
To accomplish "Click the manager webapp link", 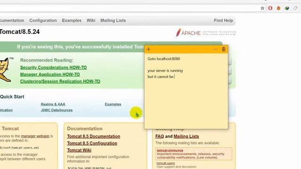I will 35,136.
